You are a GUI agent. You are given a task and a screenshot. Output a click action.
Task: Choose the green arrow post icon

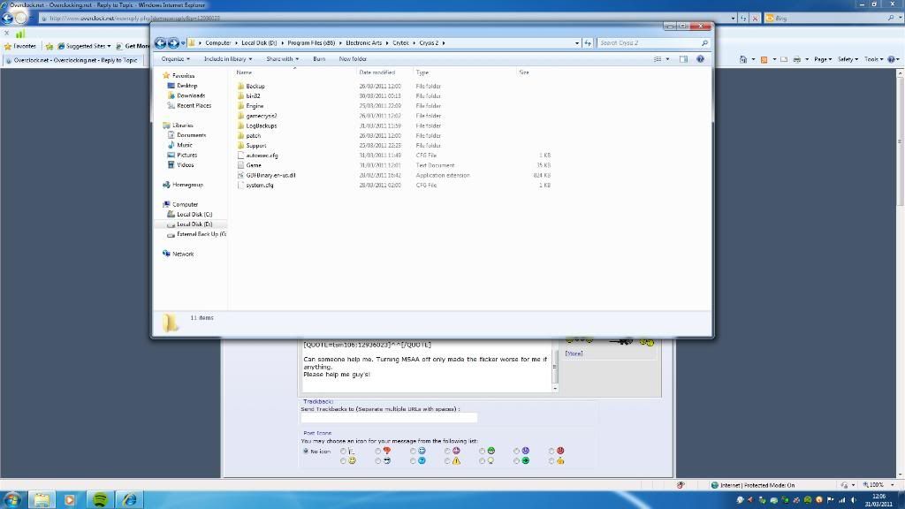[525, 460]
